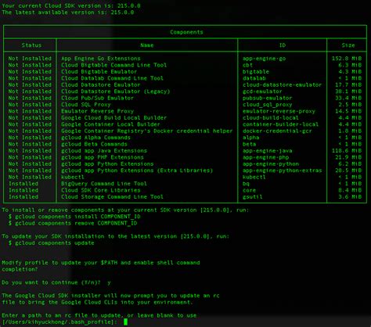Select Python Extensions (Extra Libraries) name
Screen dimensions: 371x327
[x=137, y=171]
